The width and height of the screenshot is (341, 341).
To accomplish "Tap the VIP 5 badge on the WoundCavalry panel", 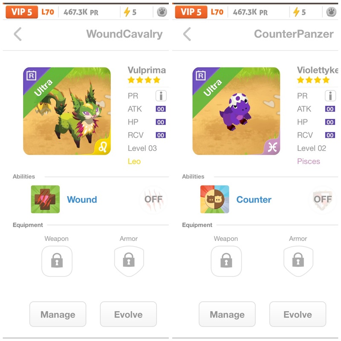I will pos(22,12).
